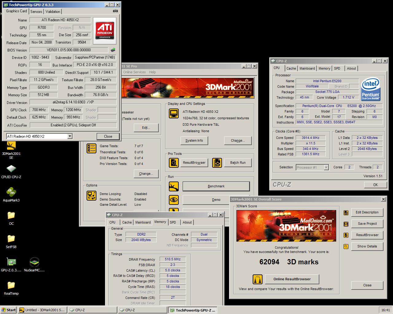Image resolution: width=393 pixels, height=314 pixels.
Task: Open the Processor #1 selection dropdown
Action: click(326, 167)
